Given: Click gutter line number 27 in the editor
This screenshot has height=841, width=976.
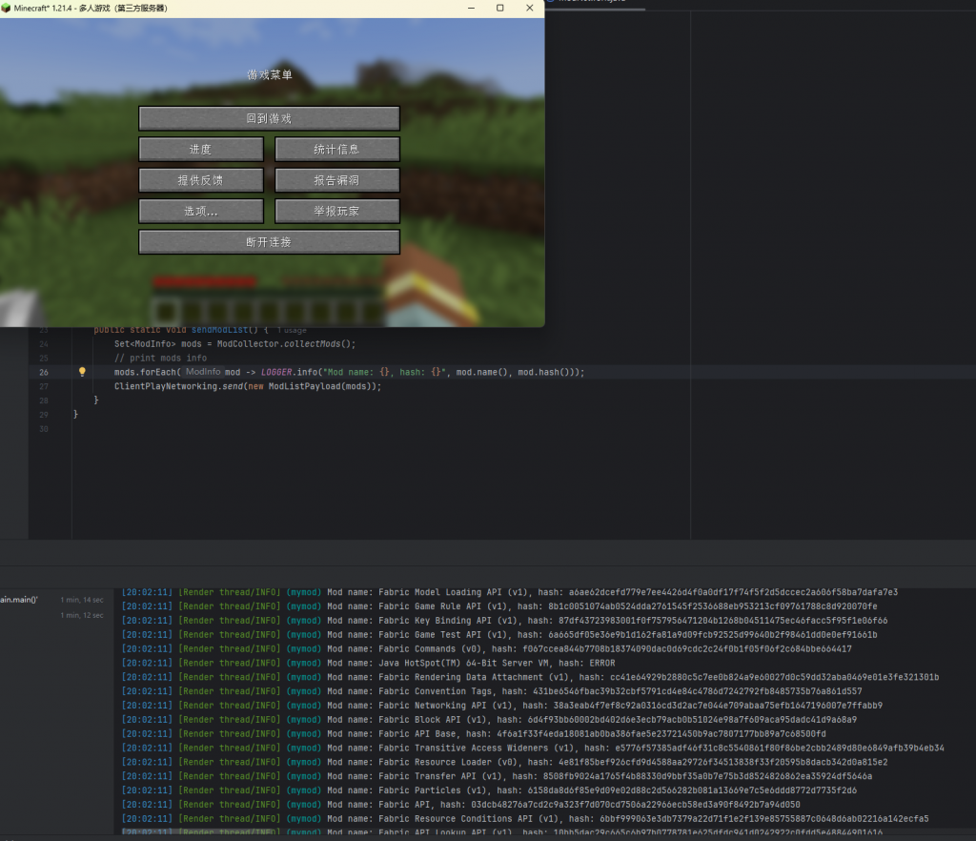Looking at the screenshot, I should point(44,386).
